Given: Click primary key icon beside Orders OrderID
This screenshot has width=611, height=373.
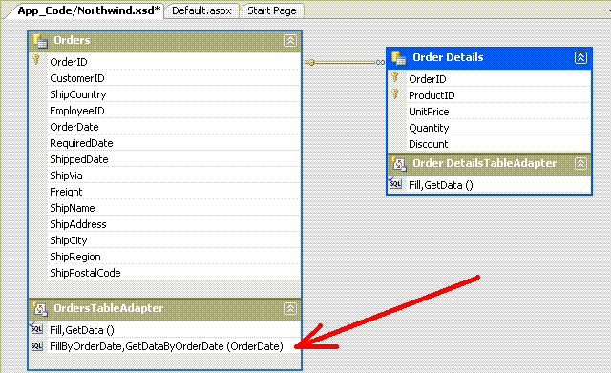Looking at the screenshot, I should pos(36,59).
